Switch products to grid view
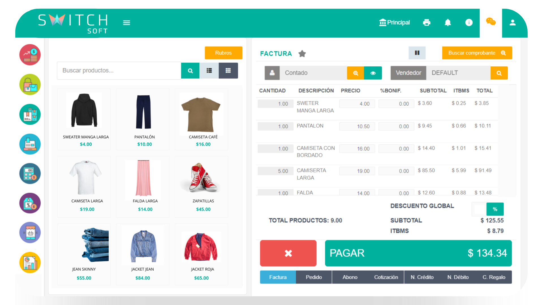This screenshot has height=305, width=543. coord(228,71)
